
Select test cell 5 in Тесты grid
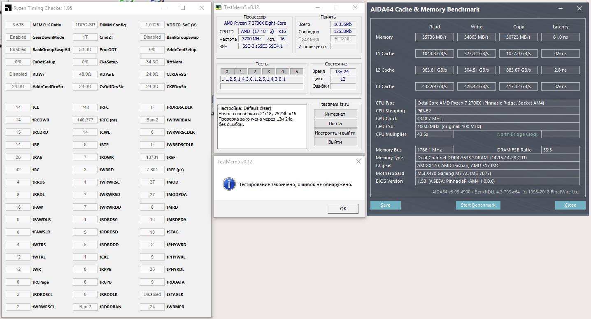click(297, 72)
